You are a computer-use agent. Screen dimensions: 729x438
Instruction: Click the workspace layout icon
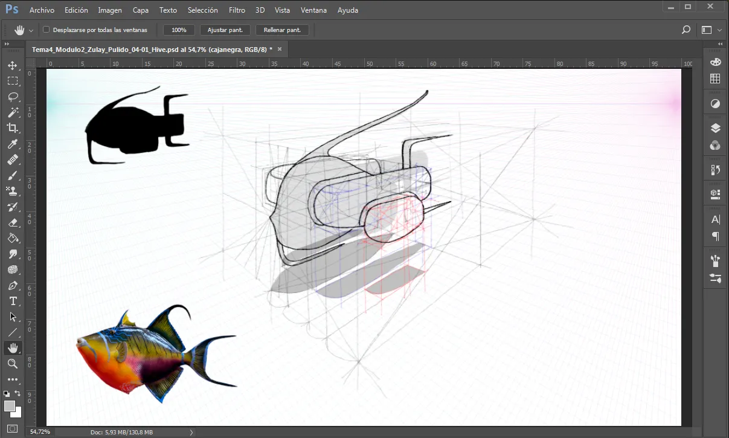(x=707, y=30)
